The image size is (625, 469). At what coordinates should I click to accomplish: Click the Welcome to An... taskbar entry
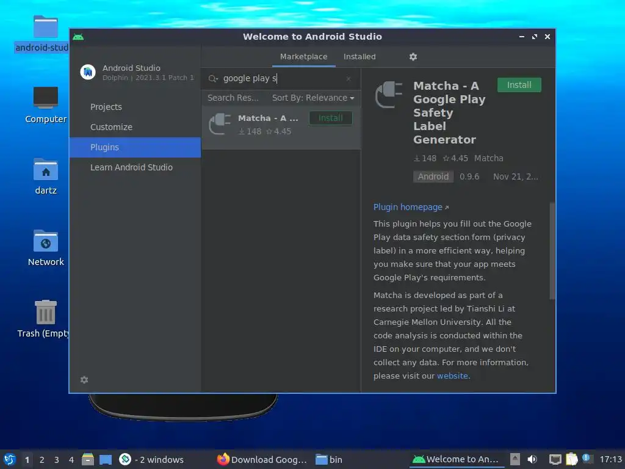point(458,459)
